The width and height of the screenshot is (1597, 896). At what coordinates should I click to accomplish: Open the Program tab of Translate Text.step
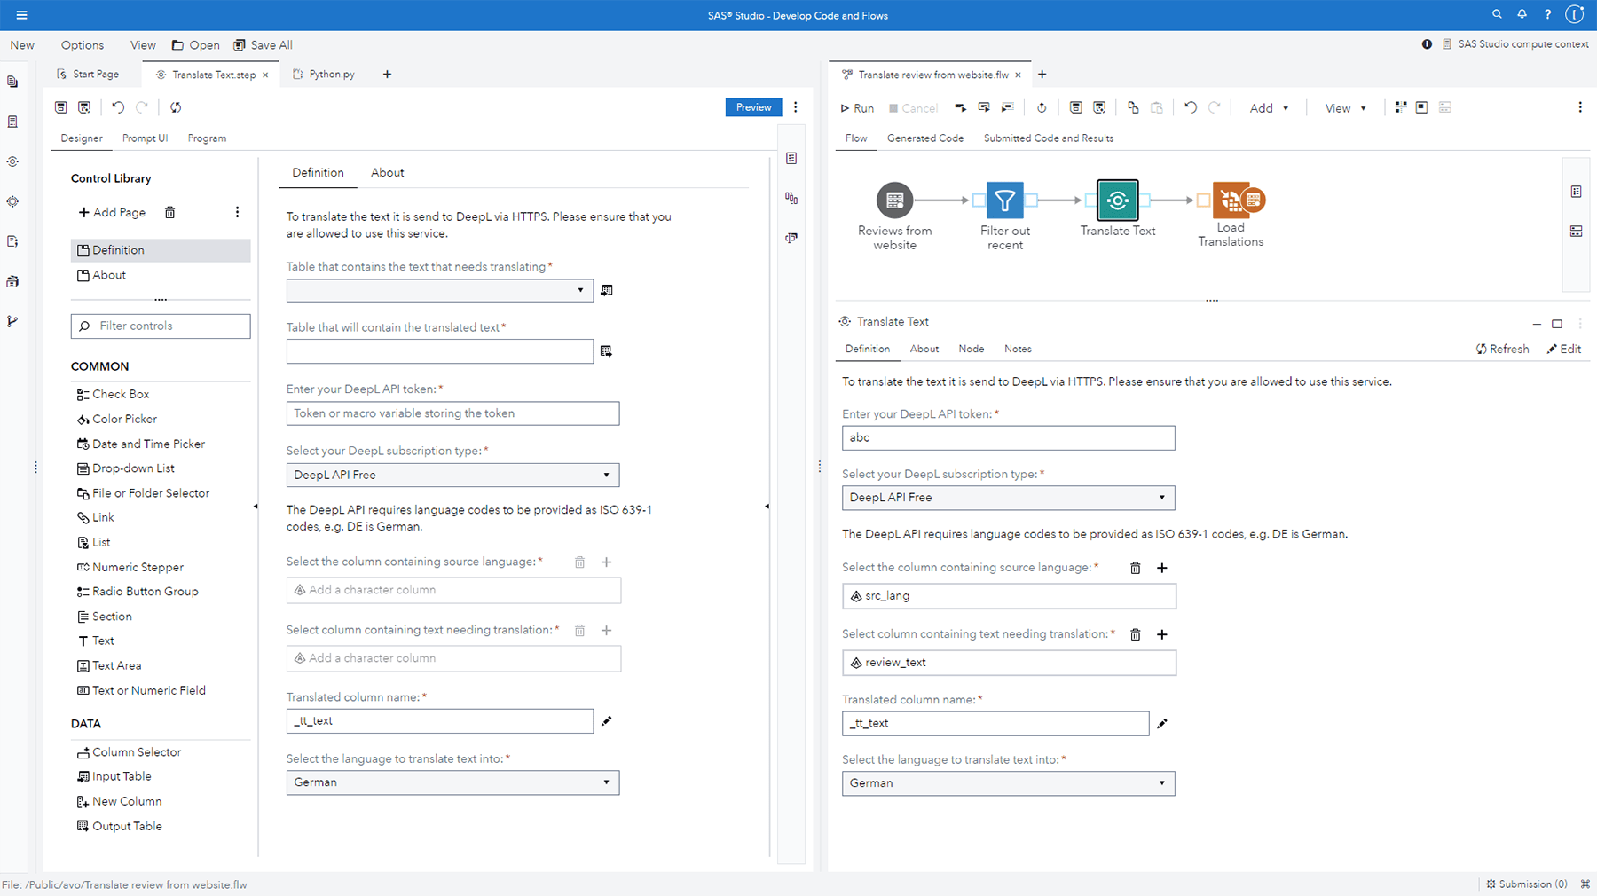207,138
